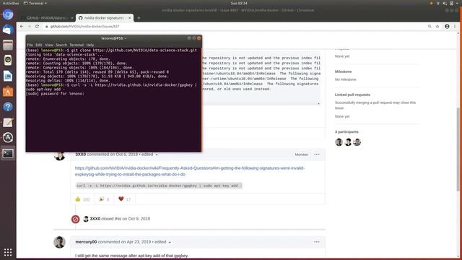Click the Activities button

pos(11,3)
